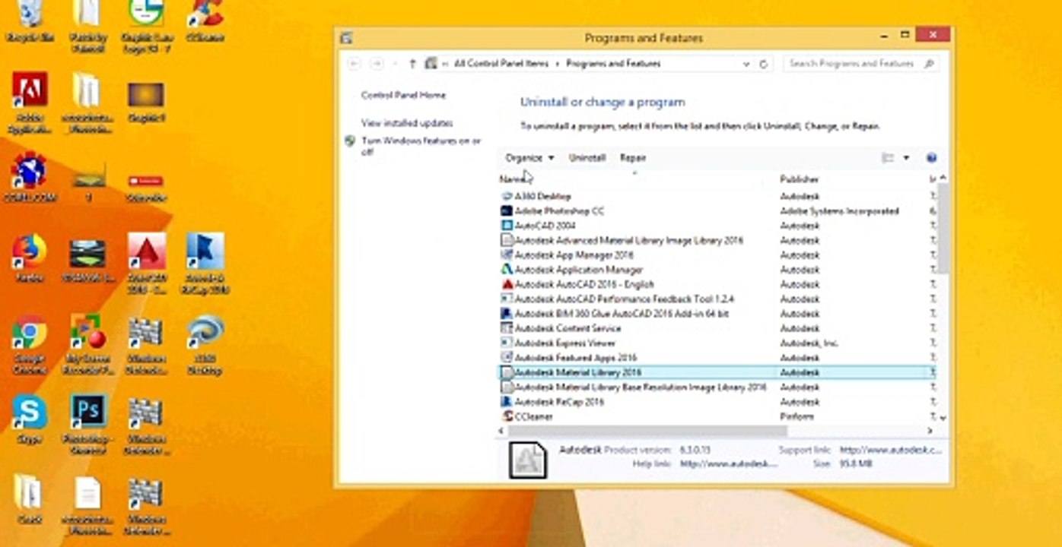
Task: Select Autodesk Content Service row
Action: point(717,328)
